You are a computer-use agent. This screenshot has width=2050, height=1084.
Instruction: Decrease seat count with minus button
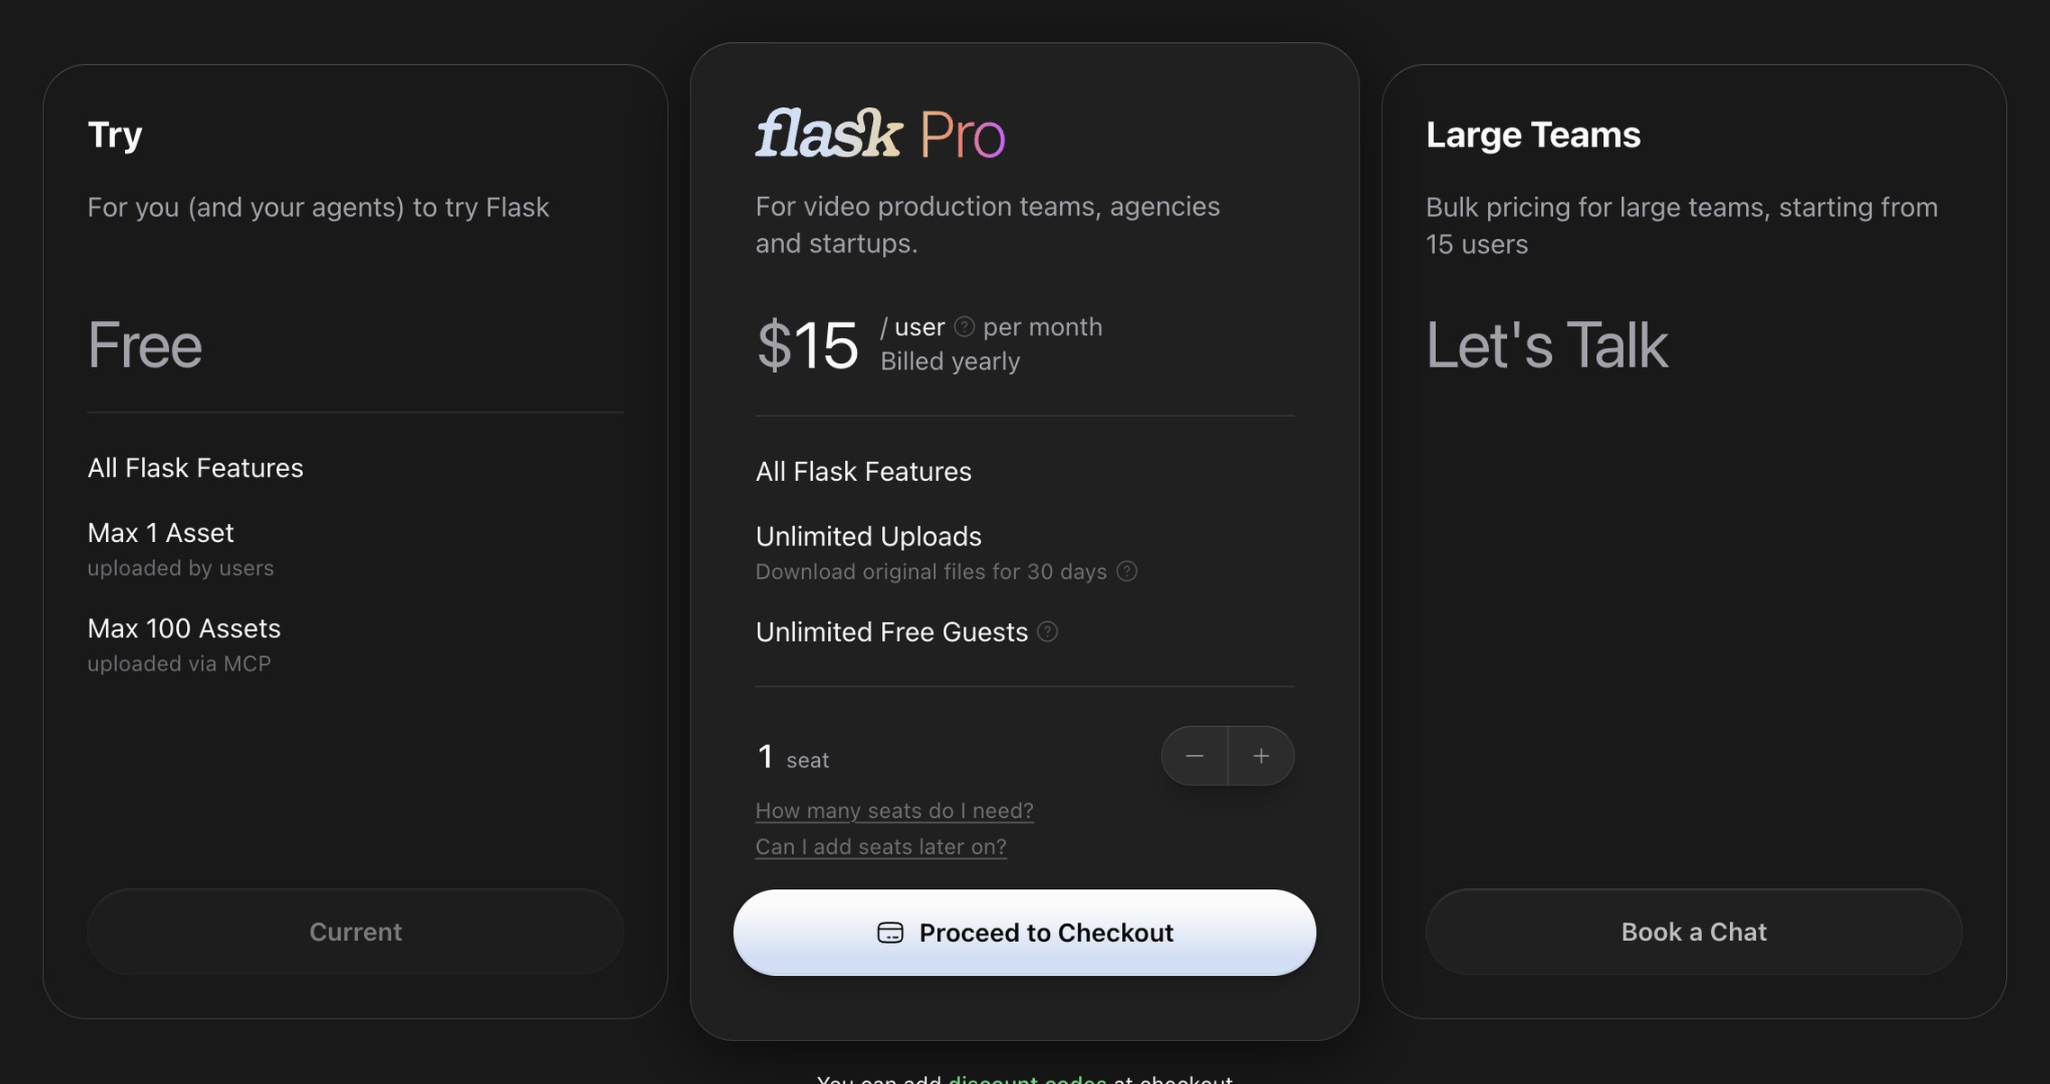tap(1194, 756)
